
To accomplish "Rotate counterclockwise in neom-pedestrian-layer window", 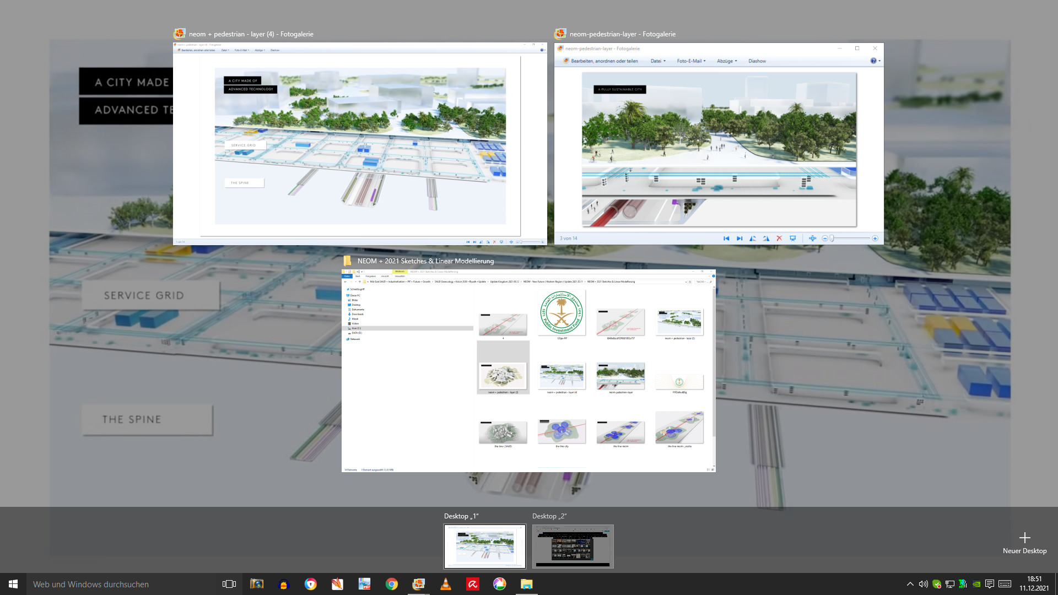I will (x=753, y=239).
